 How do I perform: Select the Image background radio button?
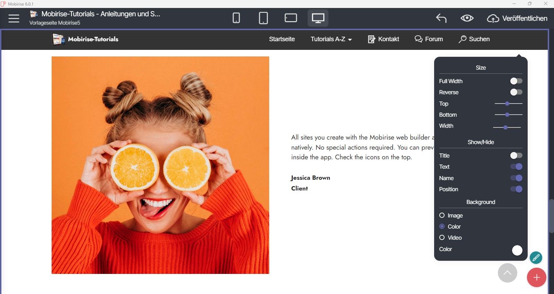point(442,215)
